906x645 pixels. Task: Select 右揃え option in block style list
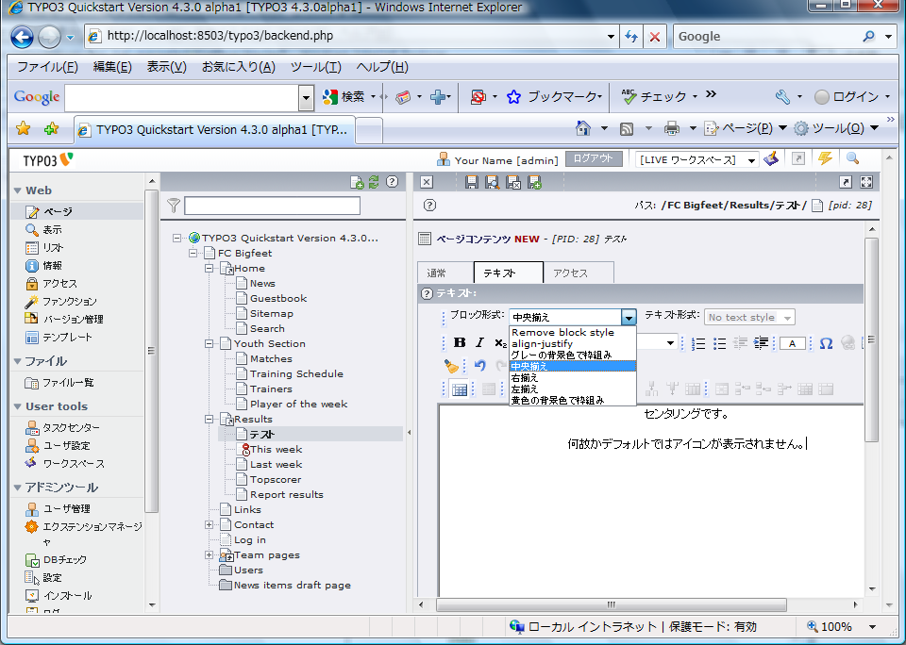pyautogui.click(x=573, y=377)
